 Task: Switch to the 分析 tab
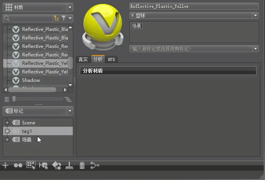pyautogui.click(x=98, y=59)
